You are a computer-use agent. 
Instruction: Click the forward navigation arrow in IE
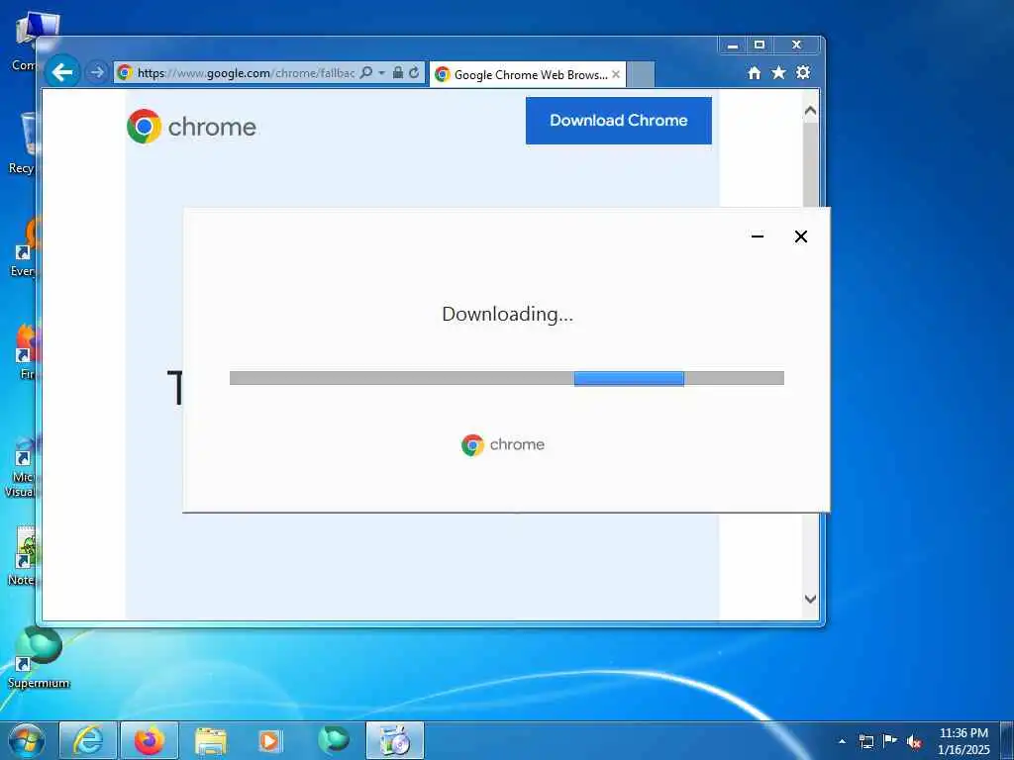coord(97,72)
